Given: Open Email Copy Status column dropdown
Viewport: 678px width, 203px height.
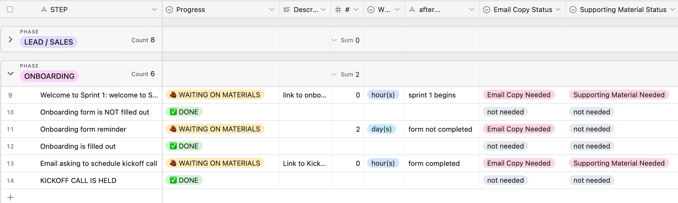Looking at the screenshot, I should (x=558, y=10).
